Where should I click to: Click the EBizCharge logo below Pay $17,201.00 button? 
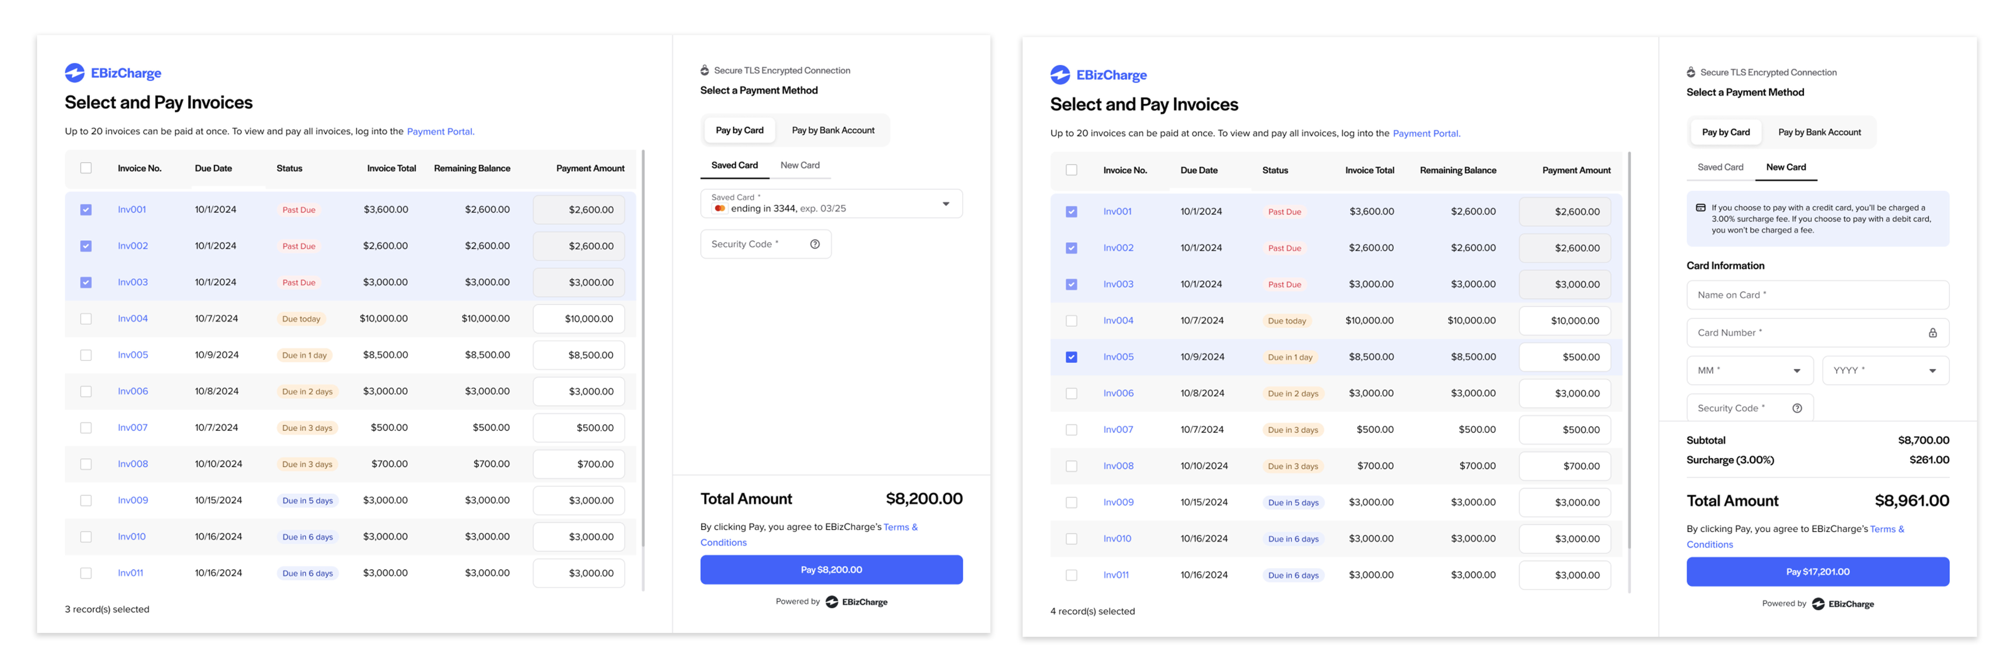[x=1843, y=604]
